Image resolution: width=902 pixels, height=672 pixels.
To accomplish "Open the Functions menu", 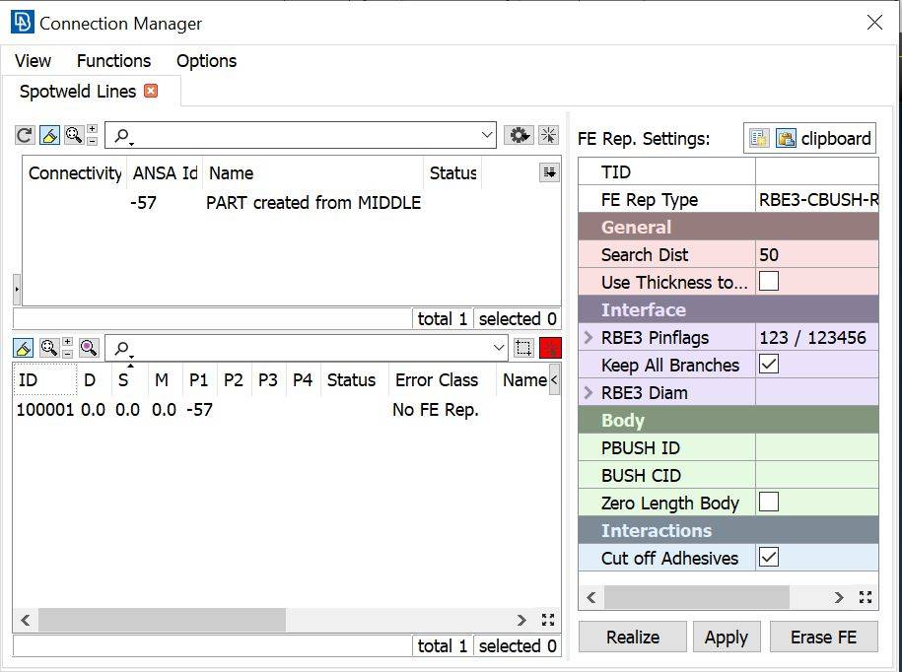I will 113,61.
